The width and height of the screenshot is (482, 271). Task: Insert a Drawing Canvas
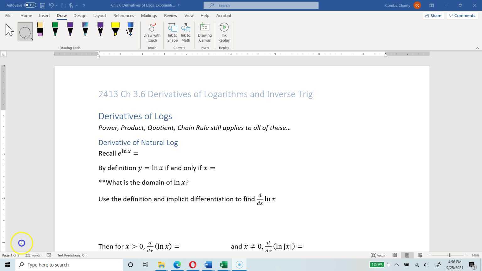pyautogui.click(x=205, y=32)
